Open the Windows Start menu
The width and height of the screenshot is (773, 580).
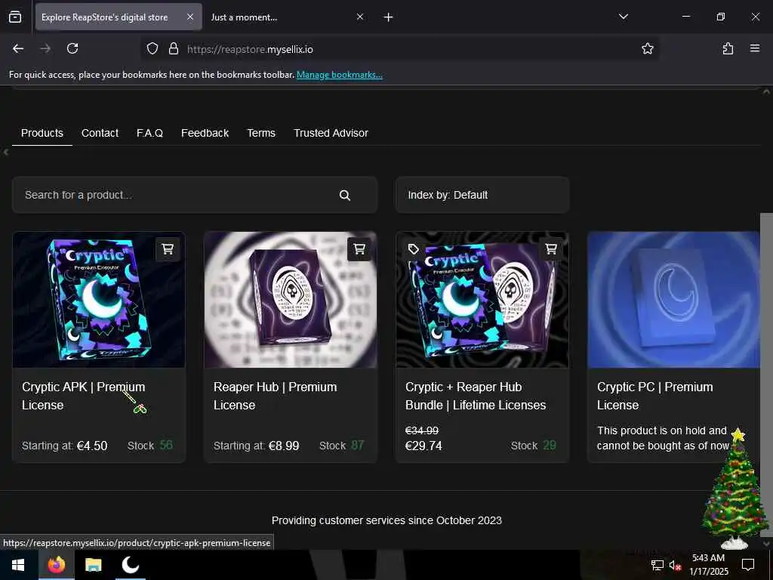coord(18,565)
